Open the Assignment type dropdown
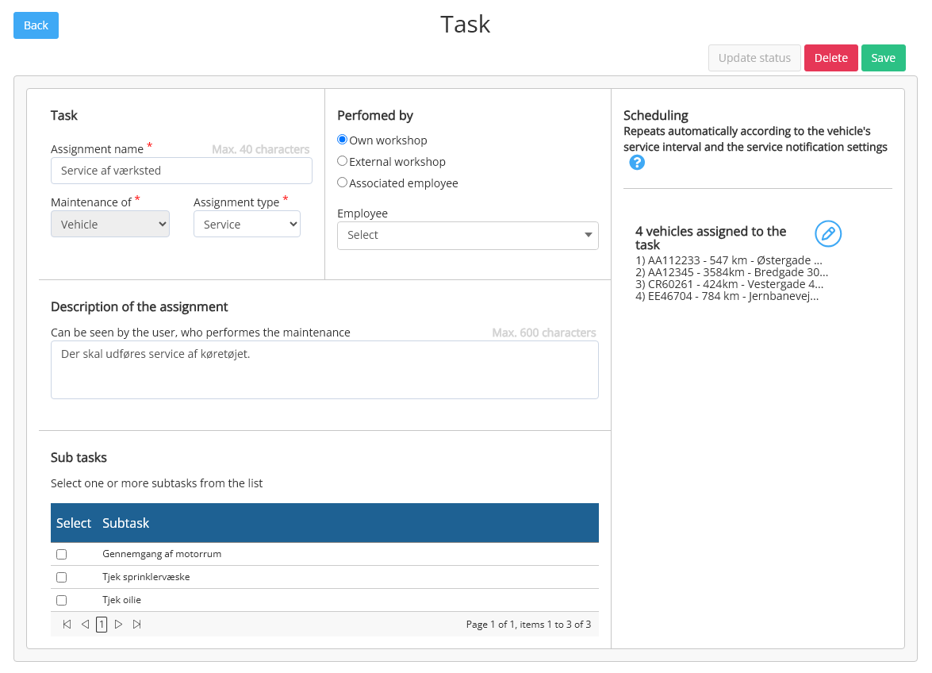This screenshot has height=673, width=932. tap(247, 224)
